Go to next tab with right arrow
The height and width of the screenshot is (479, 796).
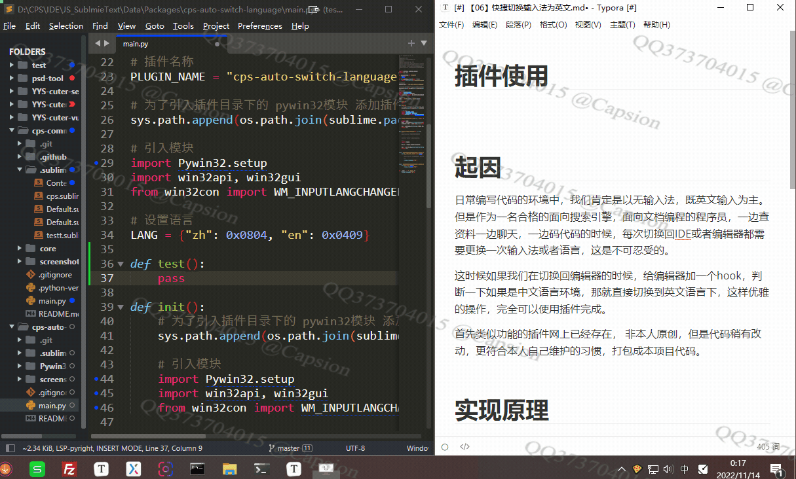(107, 43)
